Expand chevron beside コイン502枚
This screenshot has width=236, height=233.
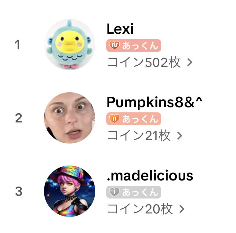[190, 62]
